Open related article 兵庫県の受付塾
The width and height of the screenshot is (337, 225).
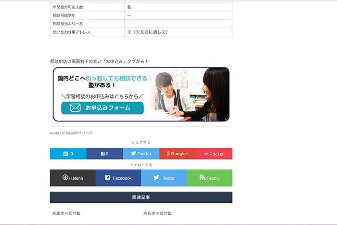point(66,213)
